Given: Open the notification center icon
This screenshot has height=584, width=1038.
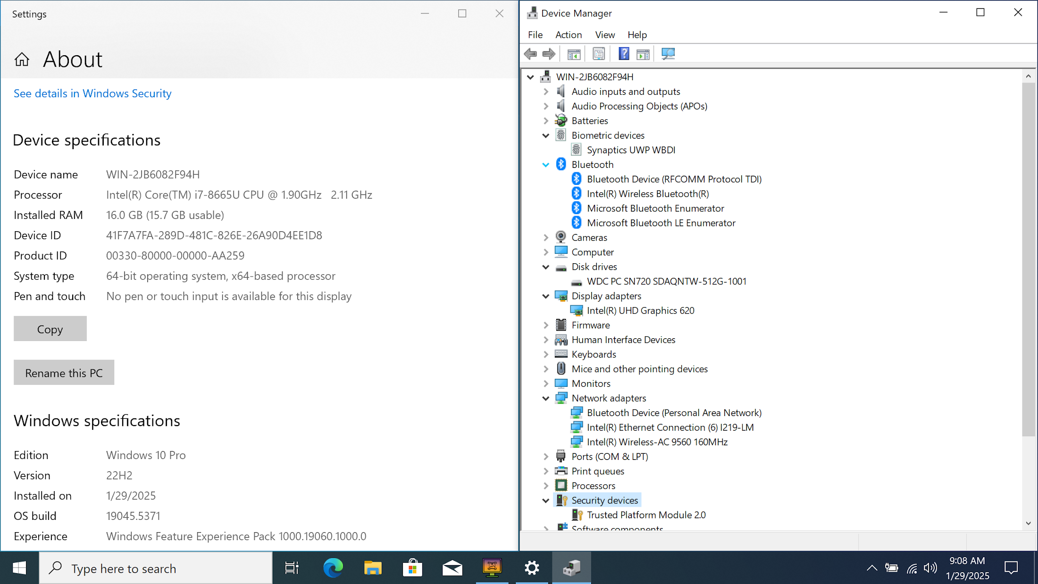Looking at the screenshot, I should (x=1011, y=568).
